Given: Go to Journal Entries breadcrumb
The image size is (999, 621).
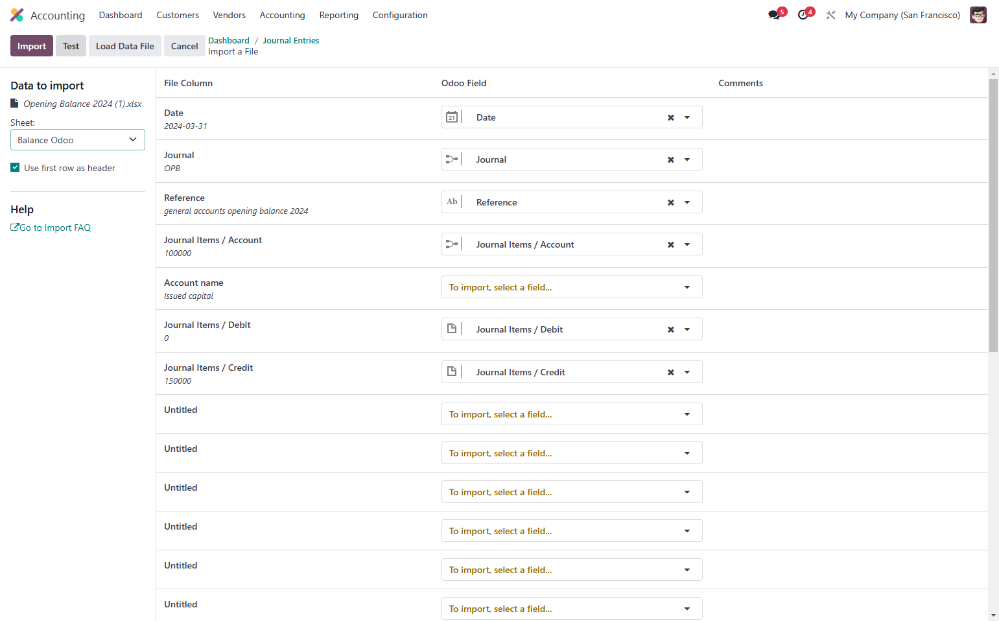Looking at the screenshot, I should tap(291, 40).
